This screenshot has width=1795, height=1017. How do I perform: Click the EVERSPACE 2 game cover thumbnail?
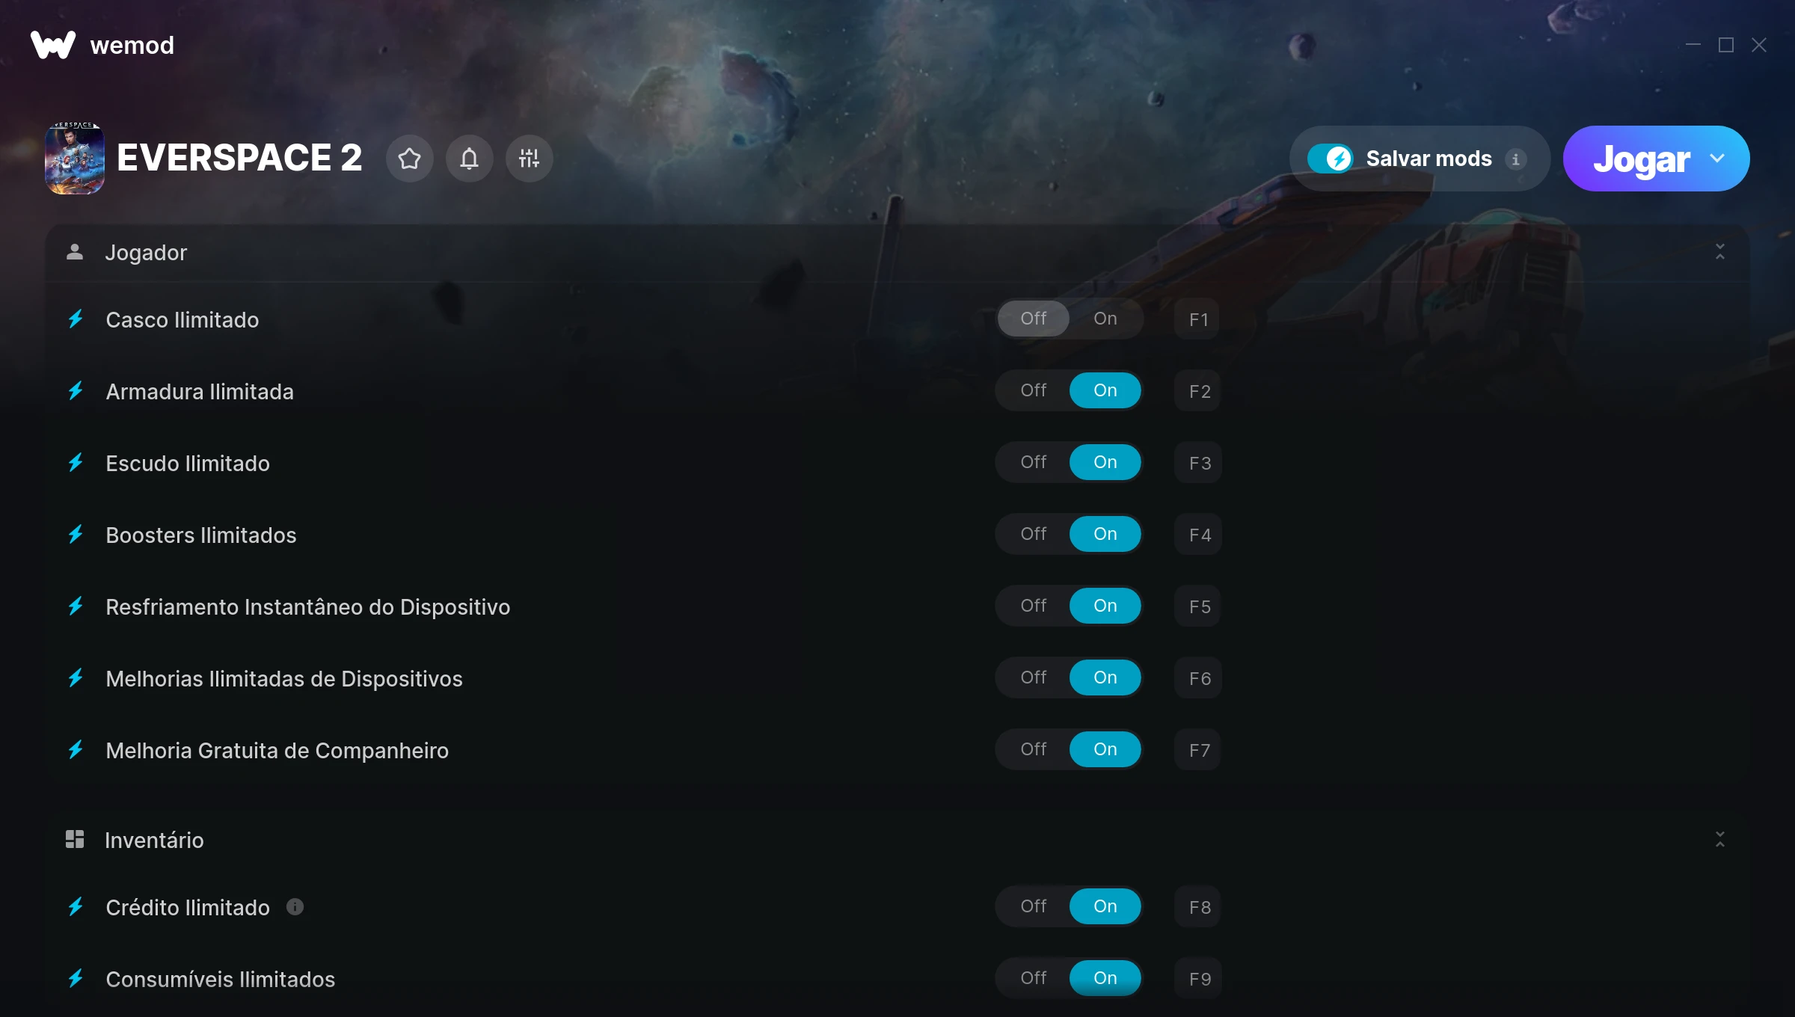click(75, 159)
